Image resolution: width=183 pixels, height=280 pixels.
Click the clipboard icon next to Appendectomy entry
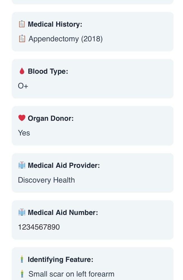click(x=22, y=39)
